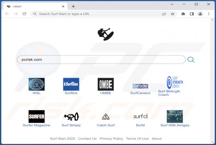Open the surfd logo
This screenshot has height=145, width=216.
(140, 116)
